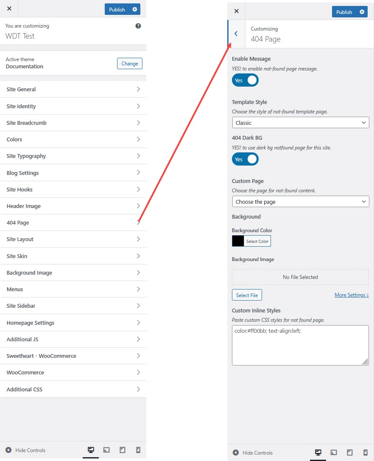Viewport: 374px width, 461px height.
Task: Click the Select File button
Action: click(x=247, y=295)
